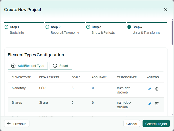
Task: Click the DEFAULT UNITS column header
Action: point(49,77)
